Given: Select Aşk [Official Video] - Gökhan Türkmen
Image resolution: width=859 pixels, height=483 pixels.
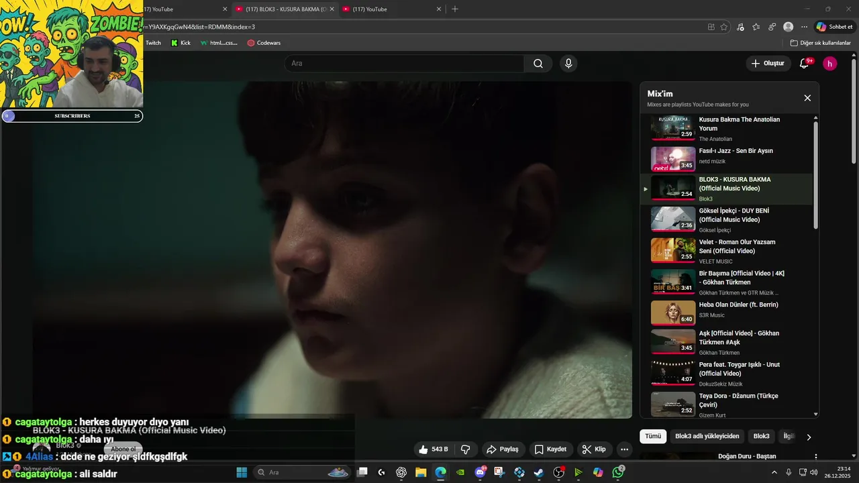Looking at the screenshot, I should point(727,342).
